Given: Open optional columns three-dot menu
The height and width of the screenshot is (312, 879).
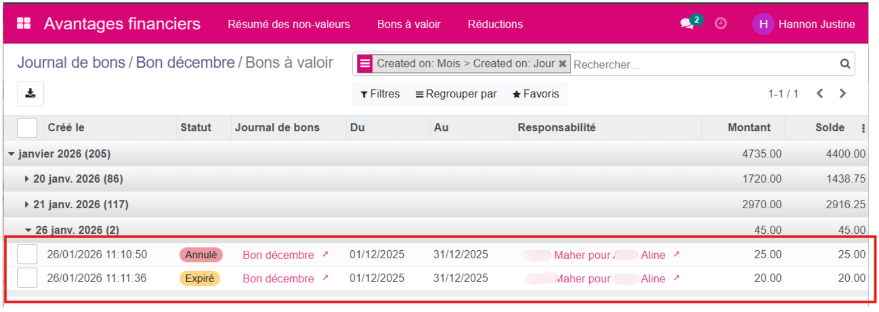Looking at the screenshot, I should pyautogui.click(x=864, y=128).
